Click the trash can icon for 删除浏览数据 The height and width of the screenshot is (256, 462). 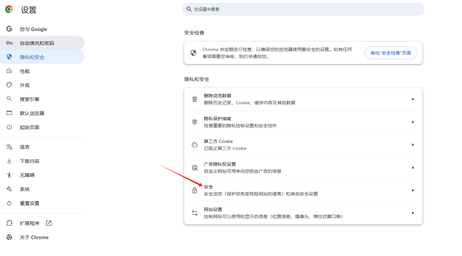(195, 99)
